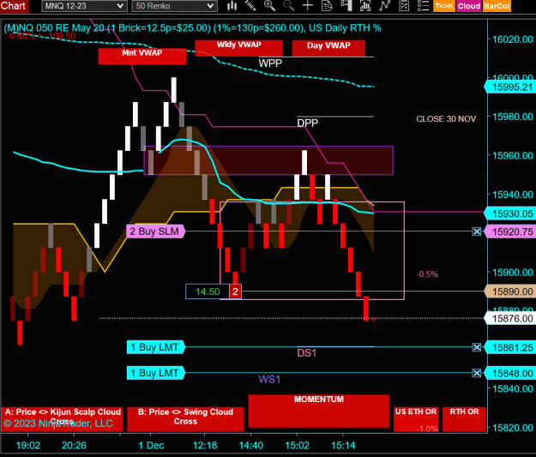Screen dimensions: 536x457
Task: Click the 15960.00 price axis label
Action: (x=512, y=155)
